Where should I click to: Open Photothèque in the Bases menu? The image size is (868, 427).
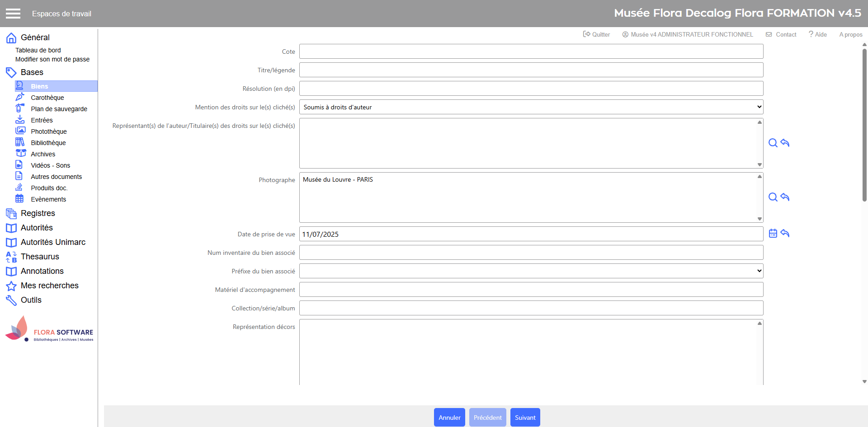click(48, 131)
